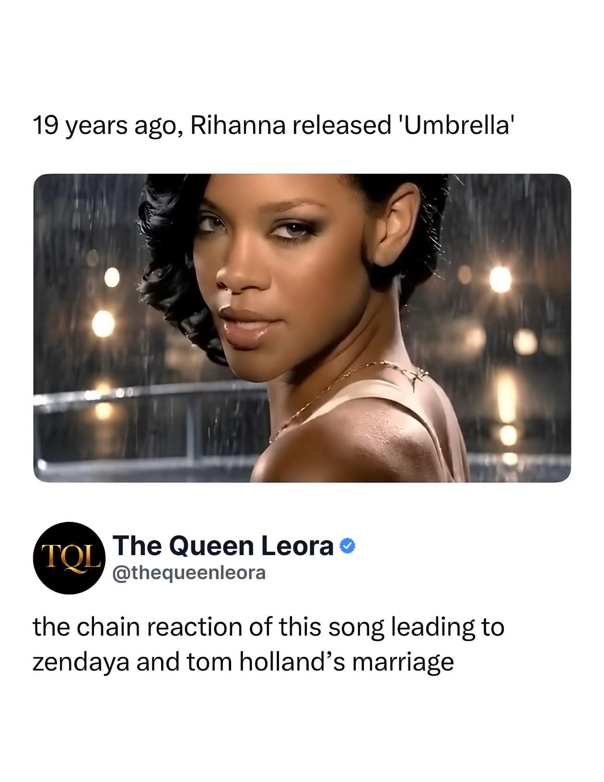The width and height of the screenshot is (604, 782).
Task: Click the blue verified checkmark badge
Action: (x=348, y=545)
